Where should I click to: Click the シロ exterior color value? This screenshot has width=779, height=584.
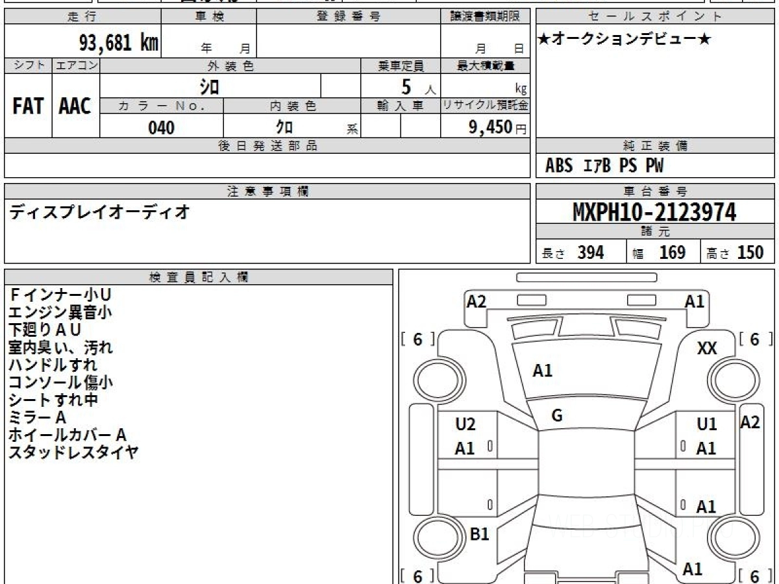point(209,86)
